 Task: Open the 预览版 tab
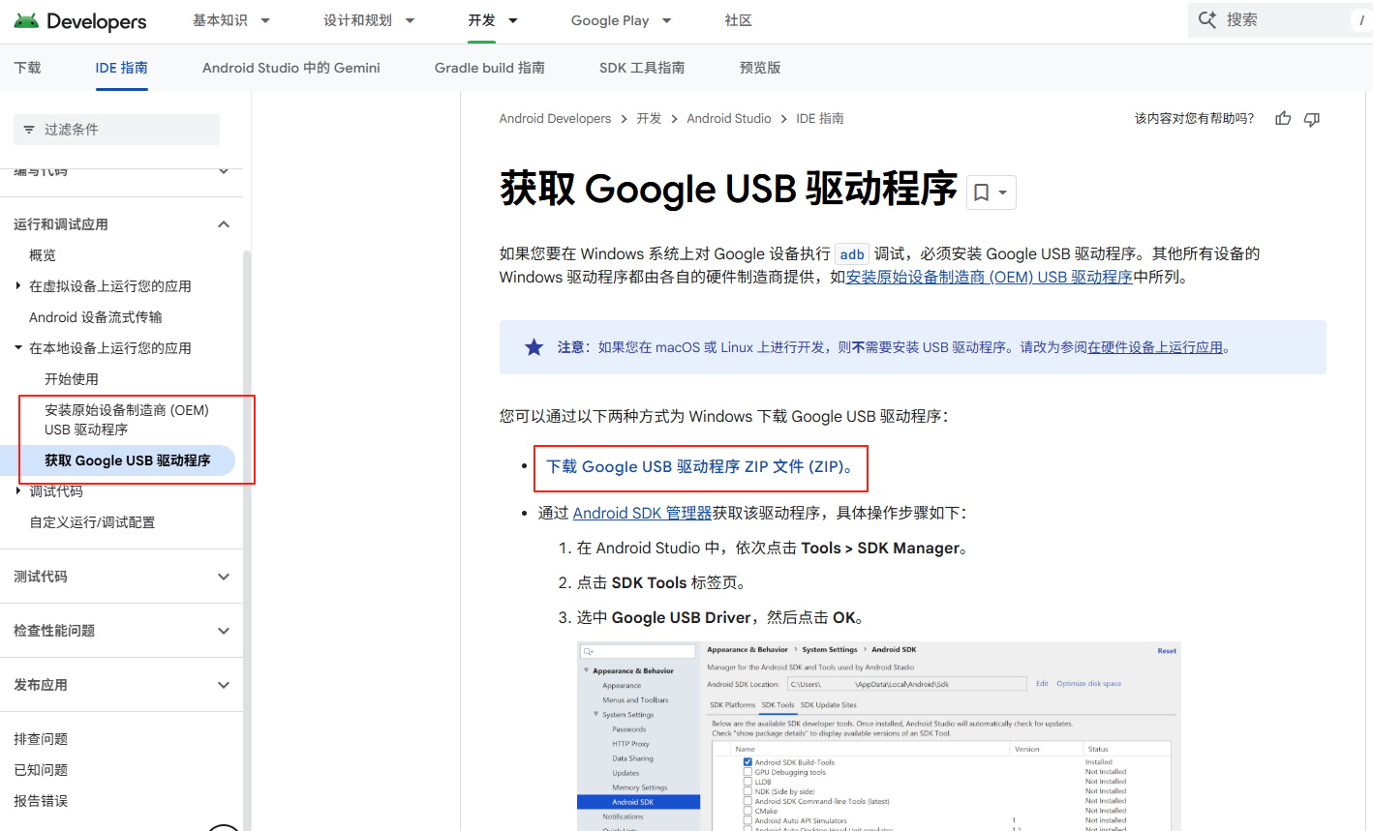760,68
